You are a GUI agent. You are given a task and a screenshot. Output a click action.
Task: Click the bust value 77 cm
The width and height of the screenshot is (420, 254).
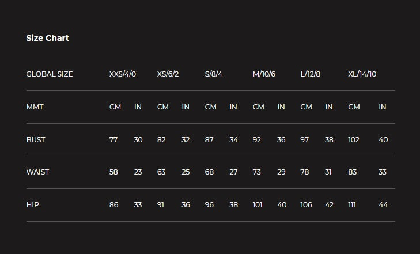point(113,140)
